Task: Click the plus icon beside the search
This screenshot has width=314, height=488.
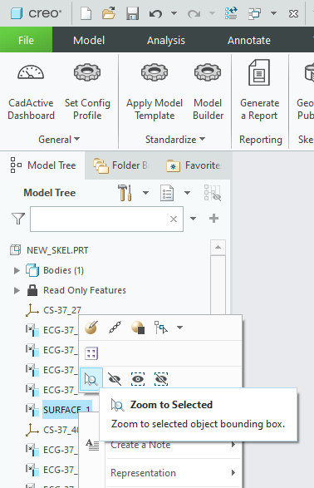Action: coord(213,218)
